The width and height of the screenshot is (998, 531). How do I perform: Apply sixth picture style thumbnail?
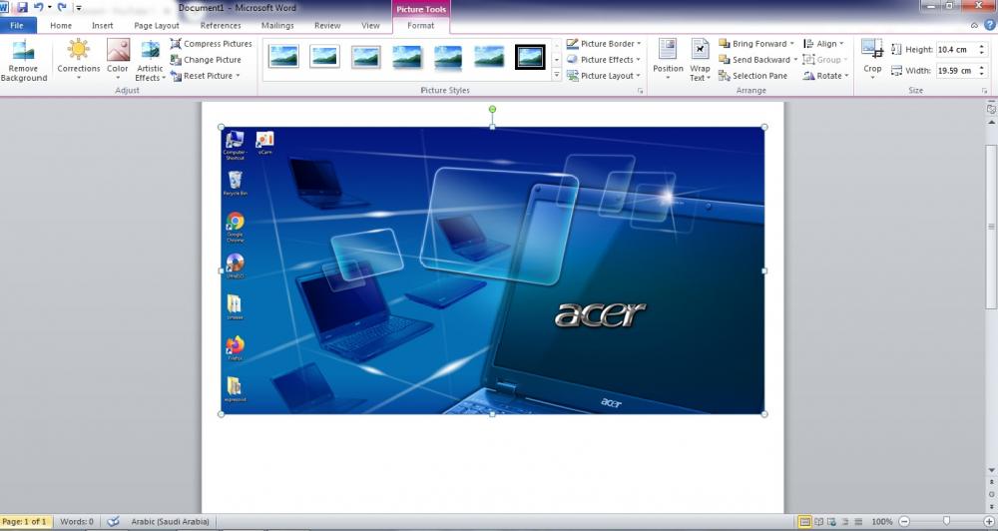click(x=489, y=56)
